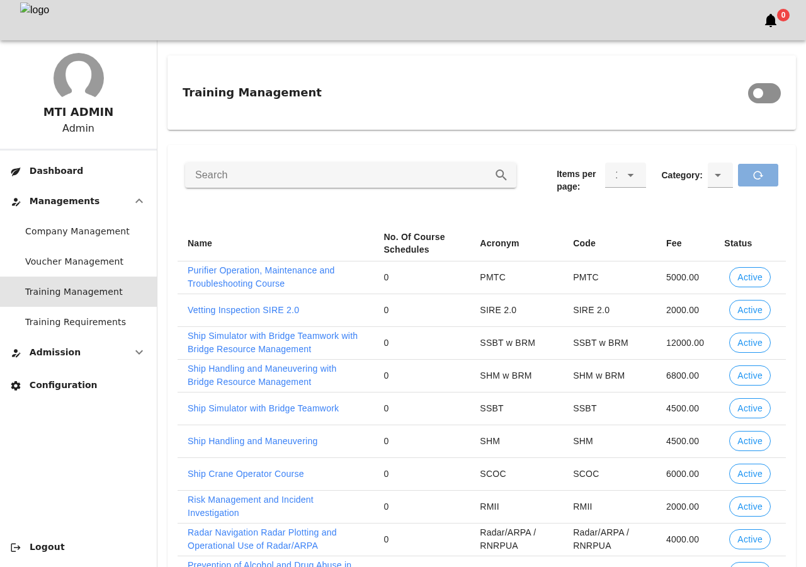
Task: Click the RMII acronym cell
Action: point(489,507)
